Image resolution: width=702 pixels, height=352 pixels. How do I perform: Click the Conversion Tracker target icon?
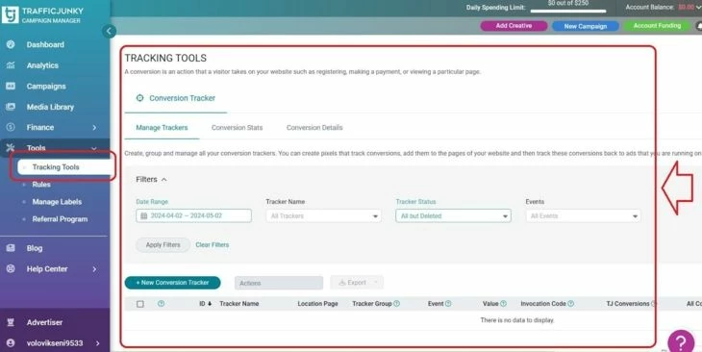click(140, 98)
